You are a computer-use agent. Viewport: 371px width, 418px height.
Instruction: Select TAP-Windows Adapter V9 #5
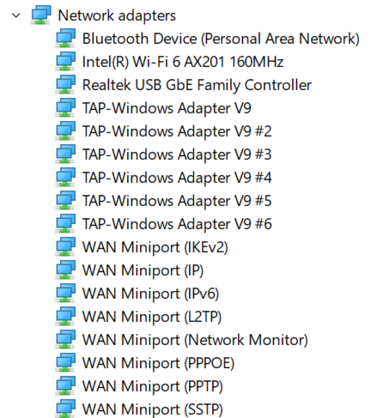click(177, 201)
